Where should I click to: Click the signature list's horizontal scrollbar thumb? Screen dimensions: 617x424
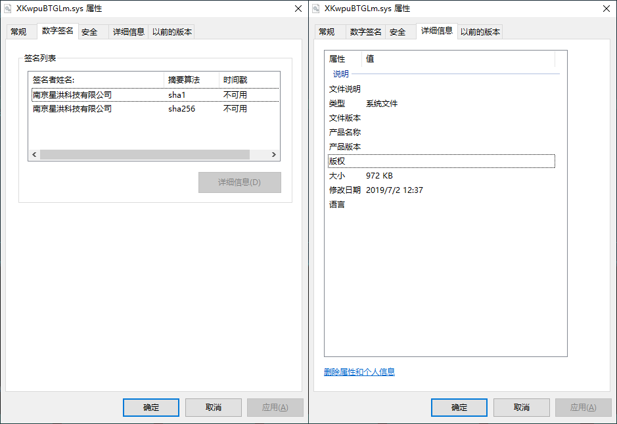coord(145,155)
